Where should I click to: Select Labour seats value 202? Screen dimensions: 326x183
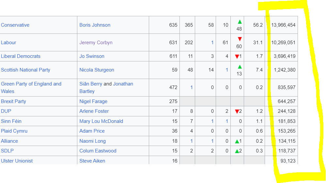[x=189, y=43]
